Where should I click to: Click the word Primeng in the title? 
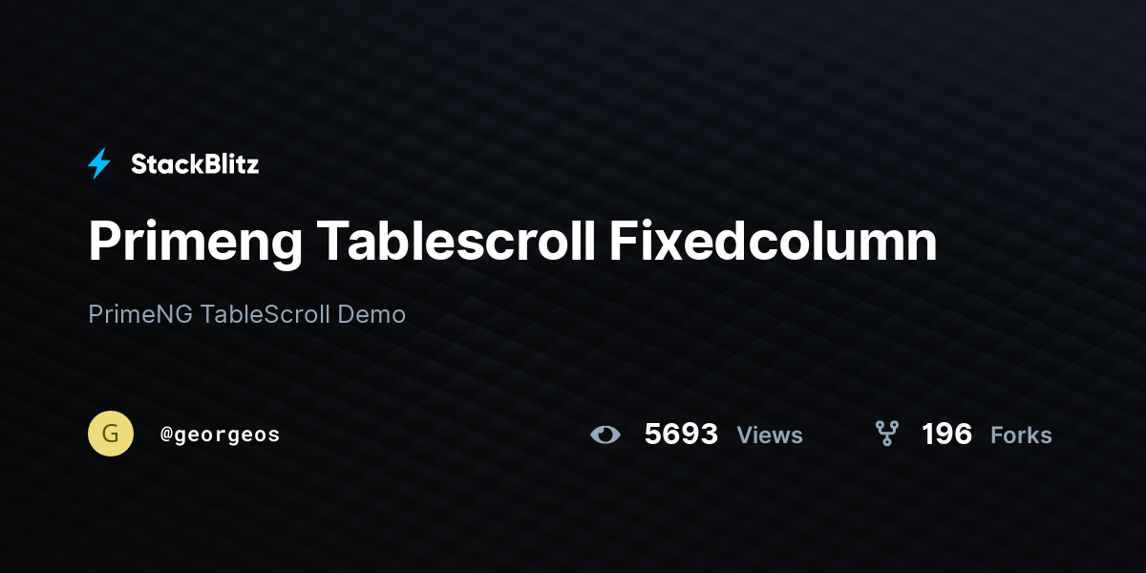(195, 244)
